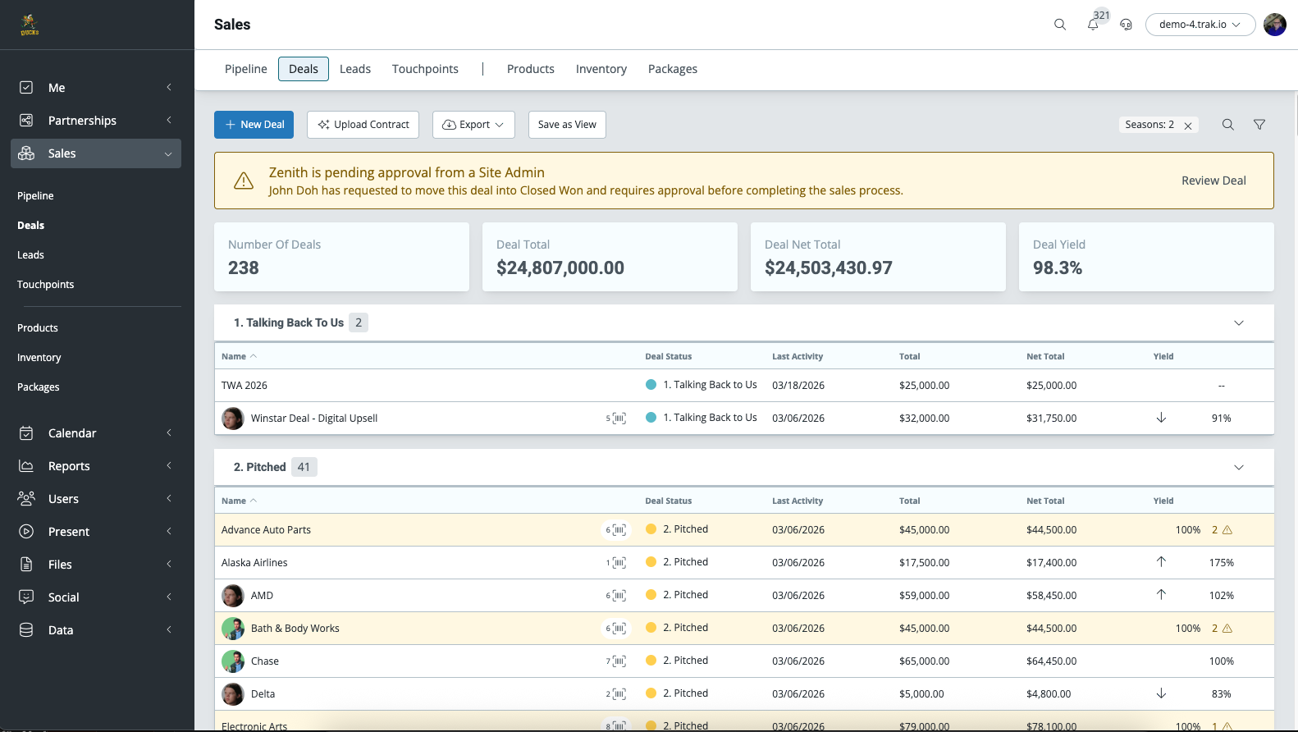Expand the Reports sidebar section
This screenshot has height=732, width=1298.
(169, 466)
